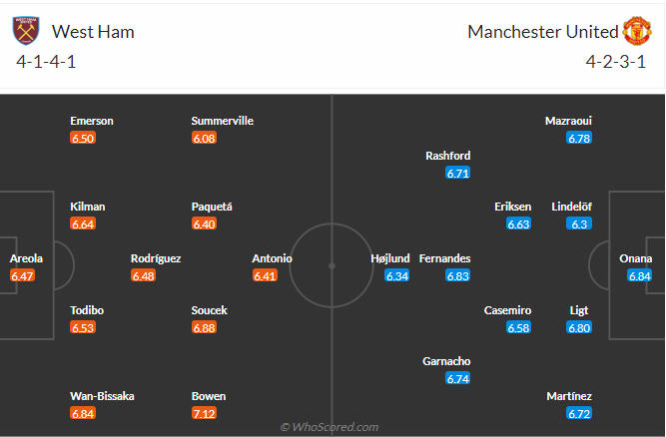Select player Rashford on the pitch
The height and width of the screenshot is (437, 666).
click(447, 156)
